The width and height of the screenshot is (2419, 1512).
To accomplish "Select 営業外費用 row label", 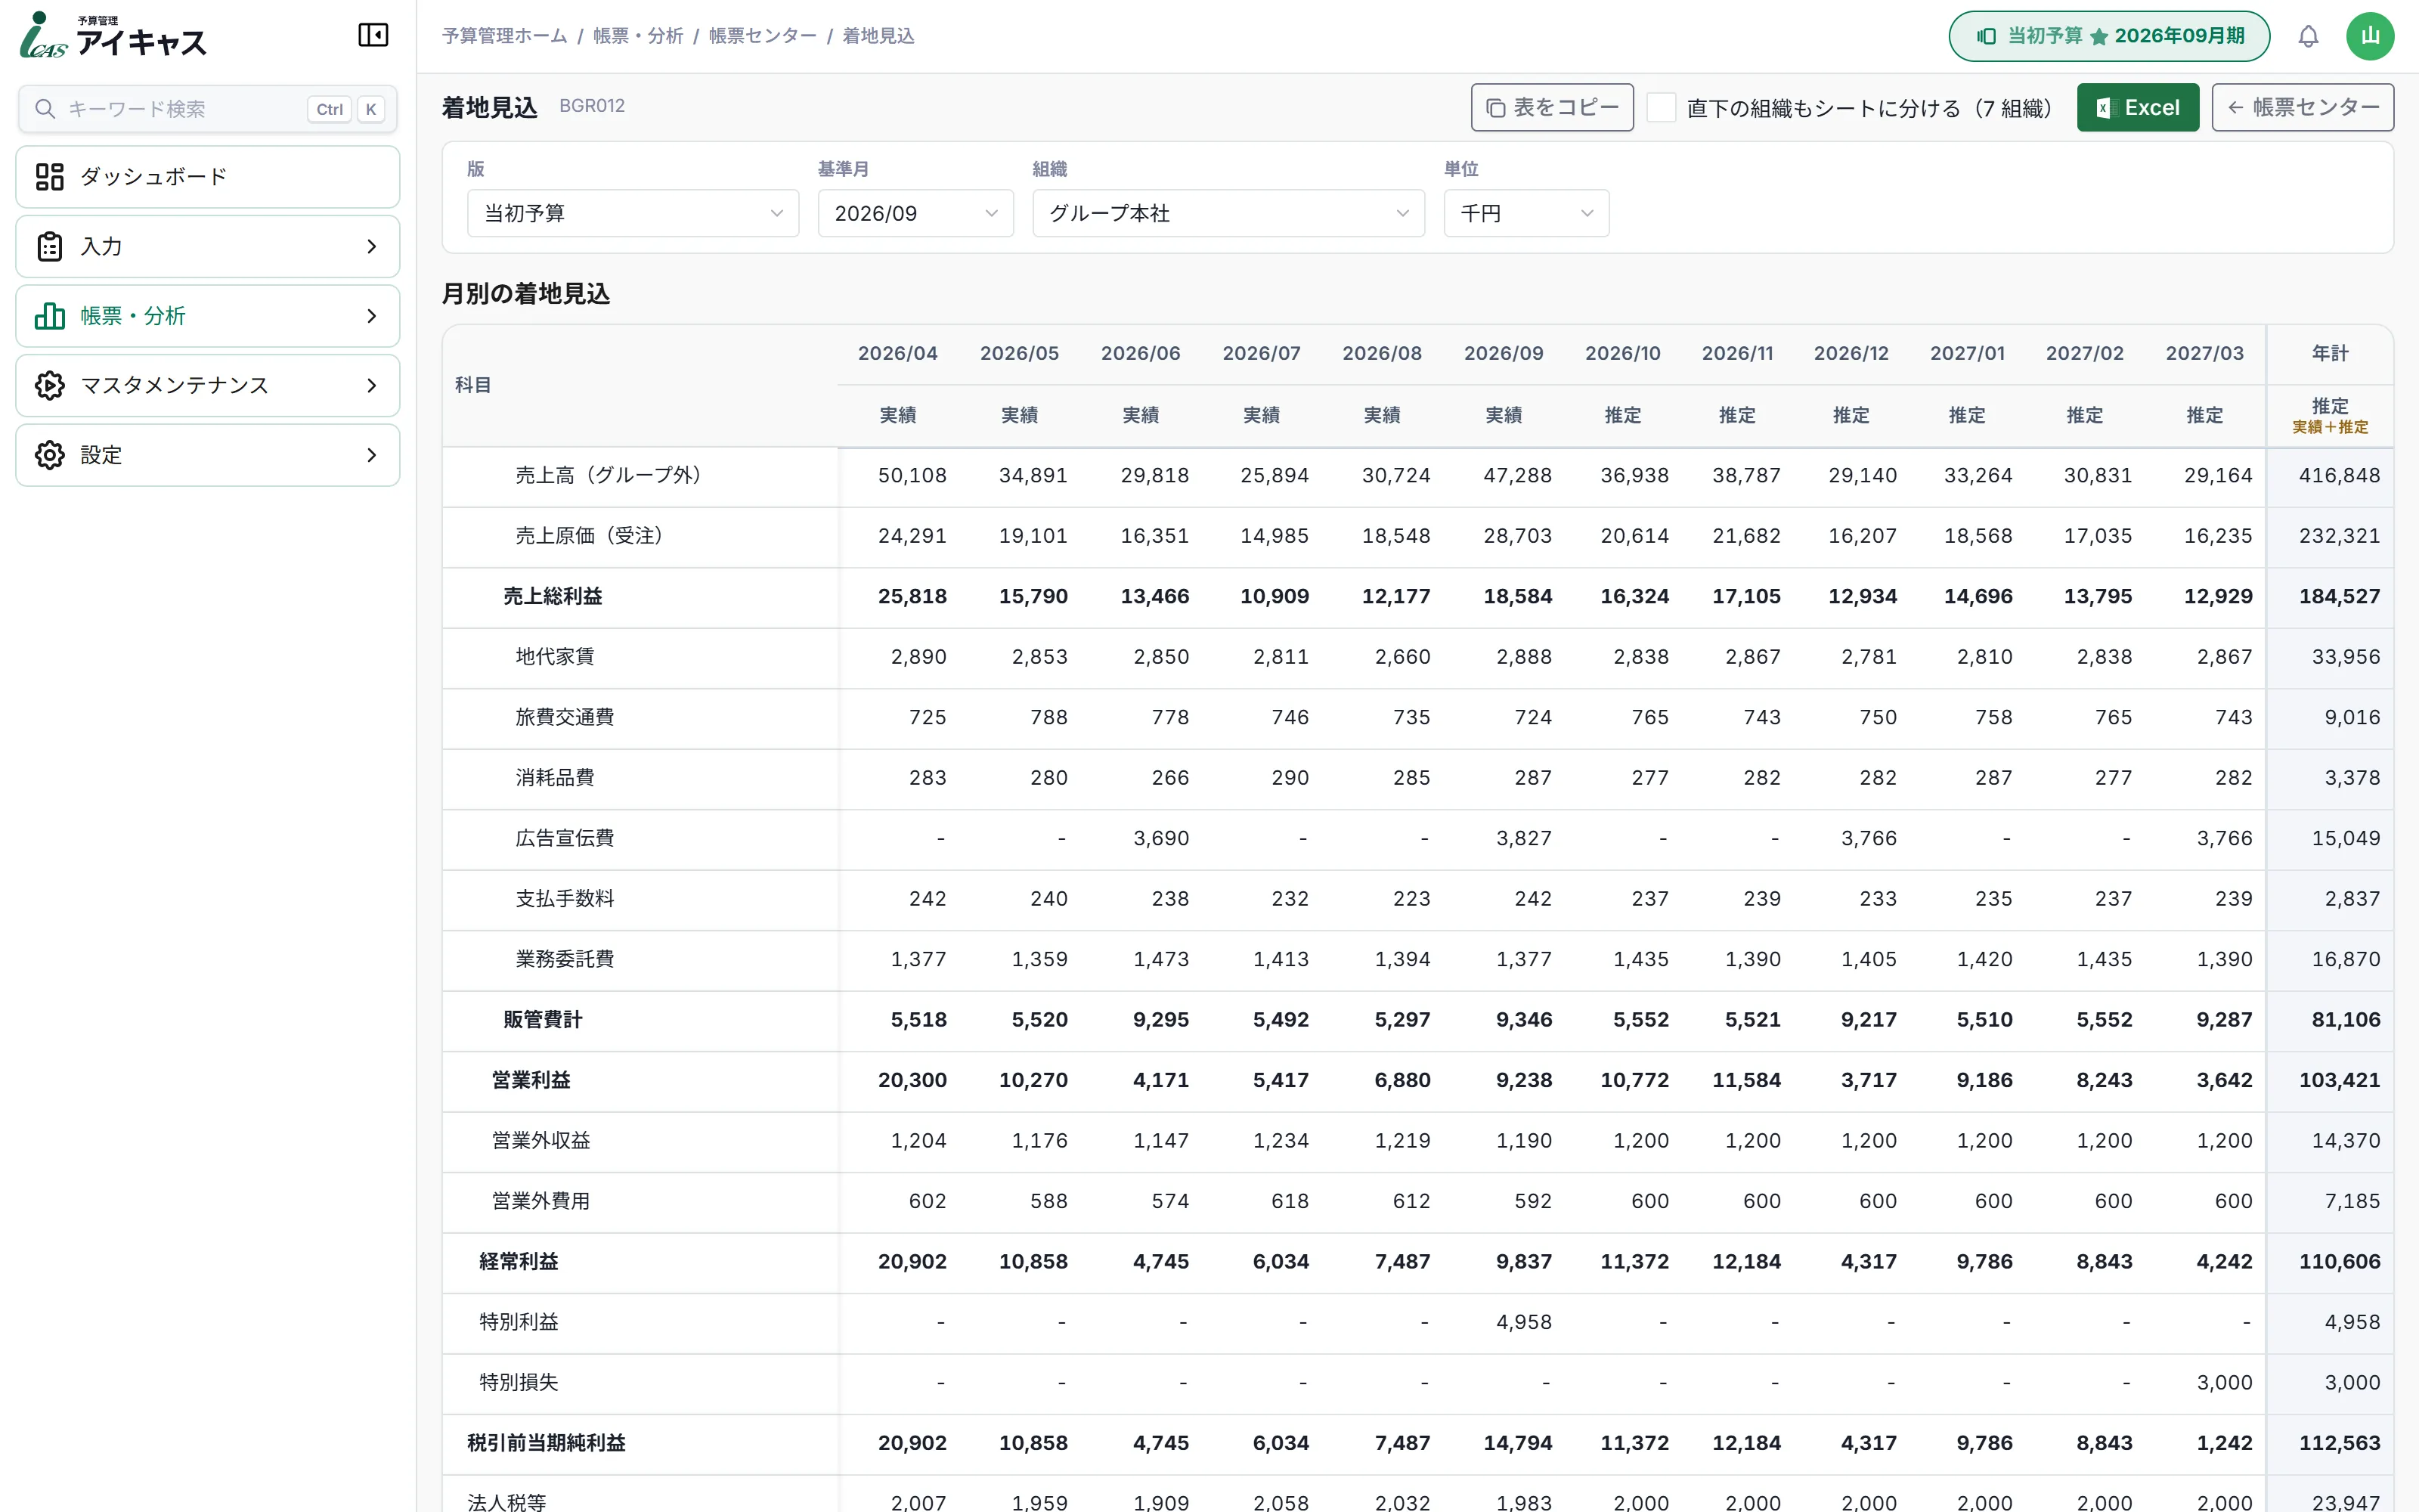I will 540,1201.
